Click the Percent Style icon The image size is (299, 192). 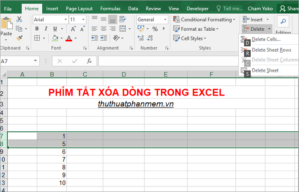[155, 29]
